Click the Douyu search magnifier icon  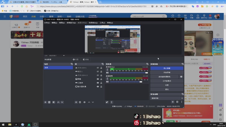click(164, 16)
